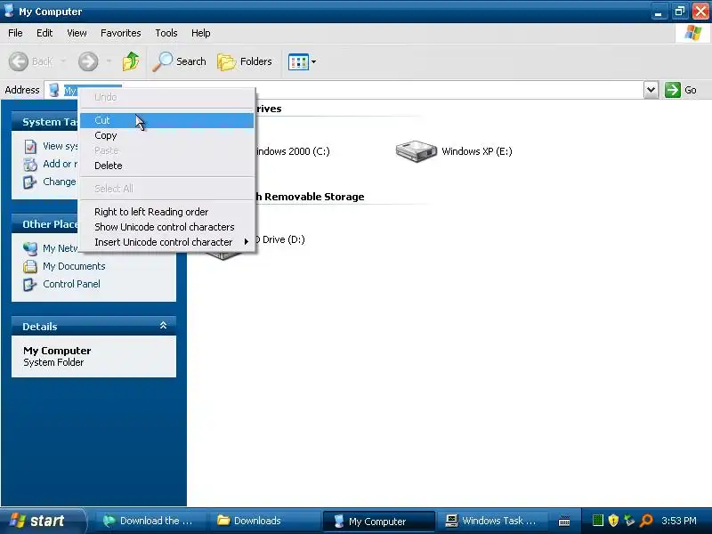This screenshot has height=534, width=712.
Task: Open My Network Places icon
Action: (30, 248)
